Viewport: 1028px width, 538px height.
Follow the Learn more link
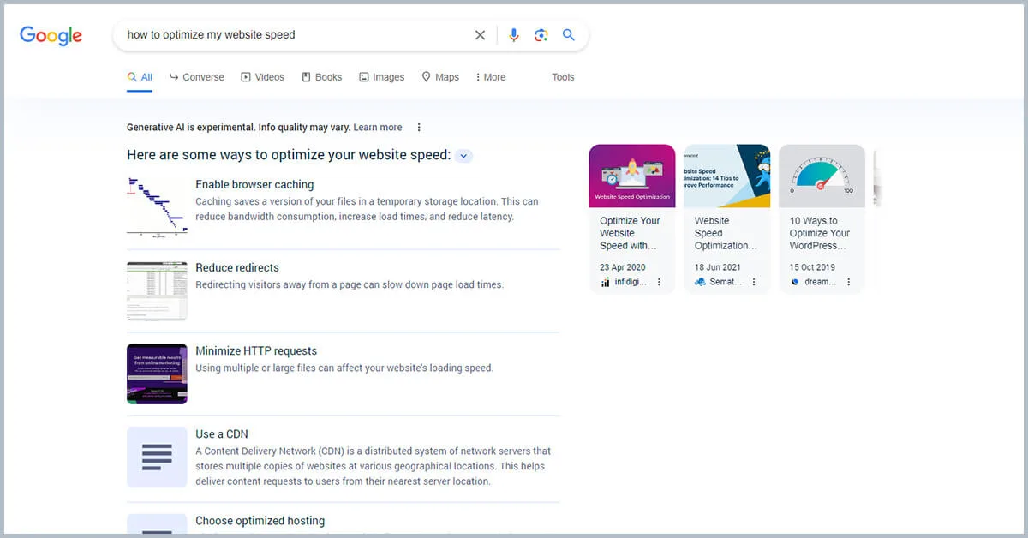pyautogui.click(x=378, y=128)
